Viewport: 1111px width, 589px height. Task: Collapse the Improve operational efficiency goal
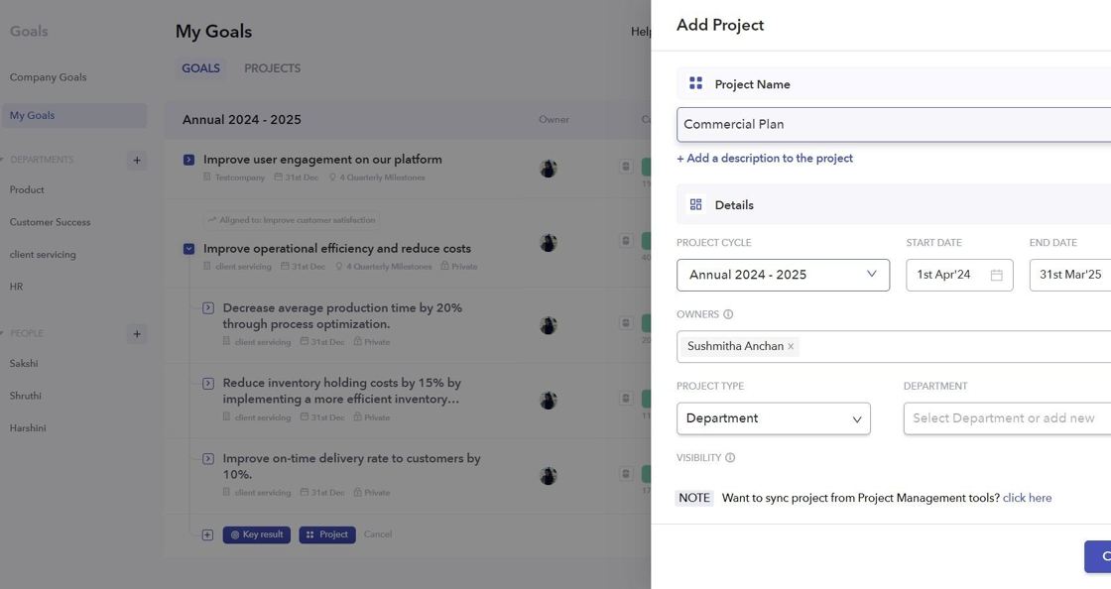point(188,249)
